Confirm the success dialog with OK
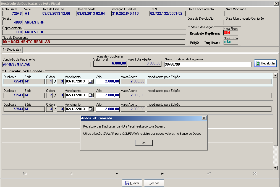 point(143,143)
